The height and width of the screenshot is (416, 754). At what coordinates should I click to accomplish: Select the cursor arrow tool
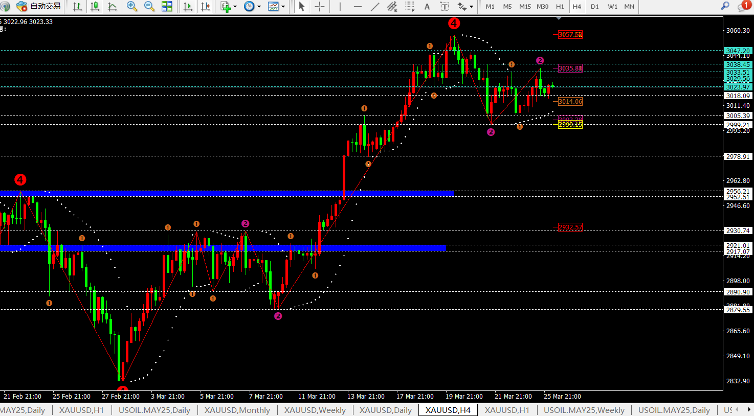[x=302, y=7]
